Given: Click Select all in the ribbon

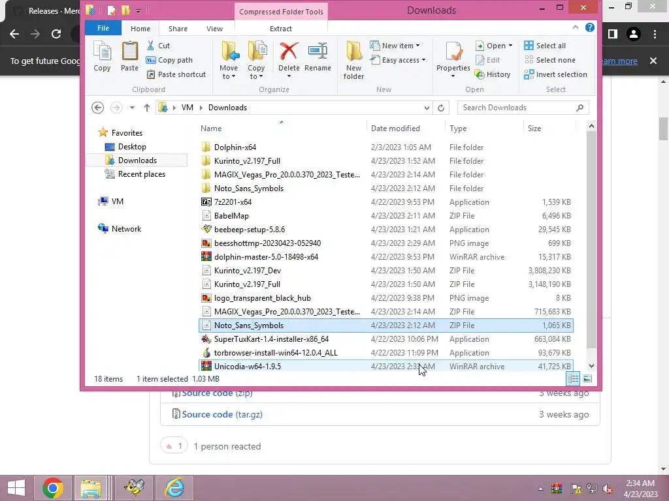Looking at the screenshot, I should click(x=546, y=46).
